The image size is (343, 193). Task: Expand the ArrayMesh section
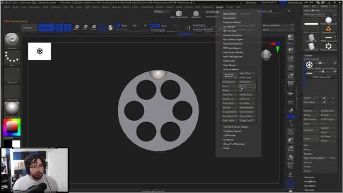point(310,181)
